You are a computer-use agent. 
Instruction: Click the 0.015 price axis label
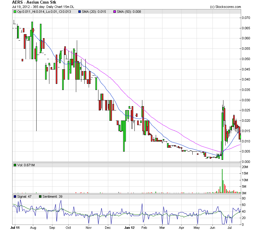tap(246, 131)
